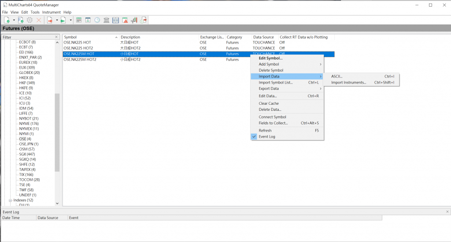This screenshot has width=451, height=242.
Task: Select Delete Data... in context menu
Action: tap(287, 109)
